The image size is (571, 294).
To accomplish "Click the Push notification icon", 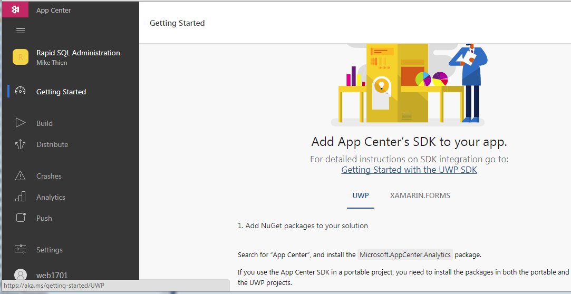I will click(21, 218).
